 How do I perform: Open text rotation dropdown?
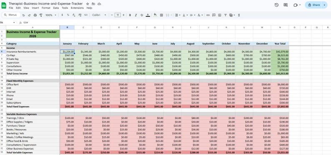[200, 15]
